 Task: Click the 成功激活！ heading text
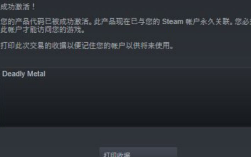pyautogui.click(x=18, y=7)
